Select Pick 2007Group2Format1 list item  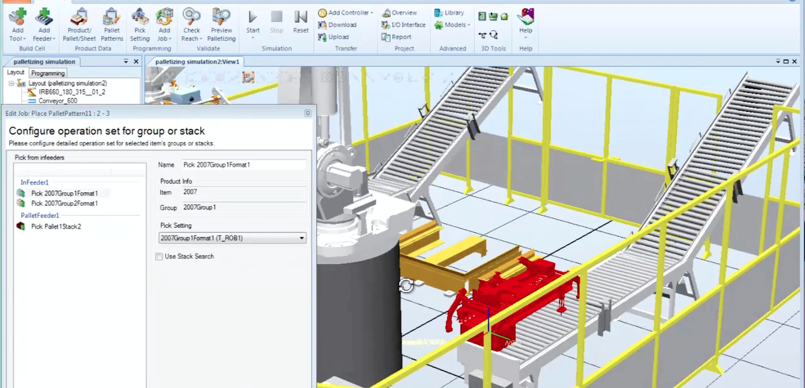[64, 204]
